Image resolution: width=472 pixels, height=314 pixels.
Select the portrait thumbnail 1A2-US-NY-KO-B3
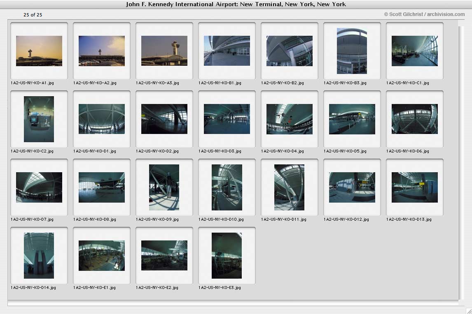[x=352, y=51]
